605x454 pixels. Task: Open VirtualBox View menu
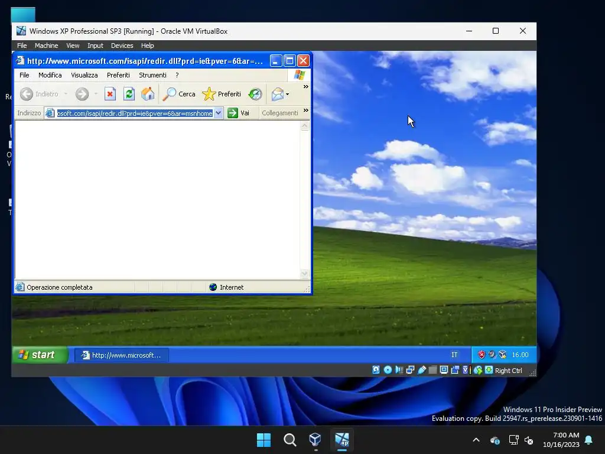pos(73,46)
